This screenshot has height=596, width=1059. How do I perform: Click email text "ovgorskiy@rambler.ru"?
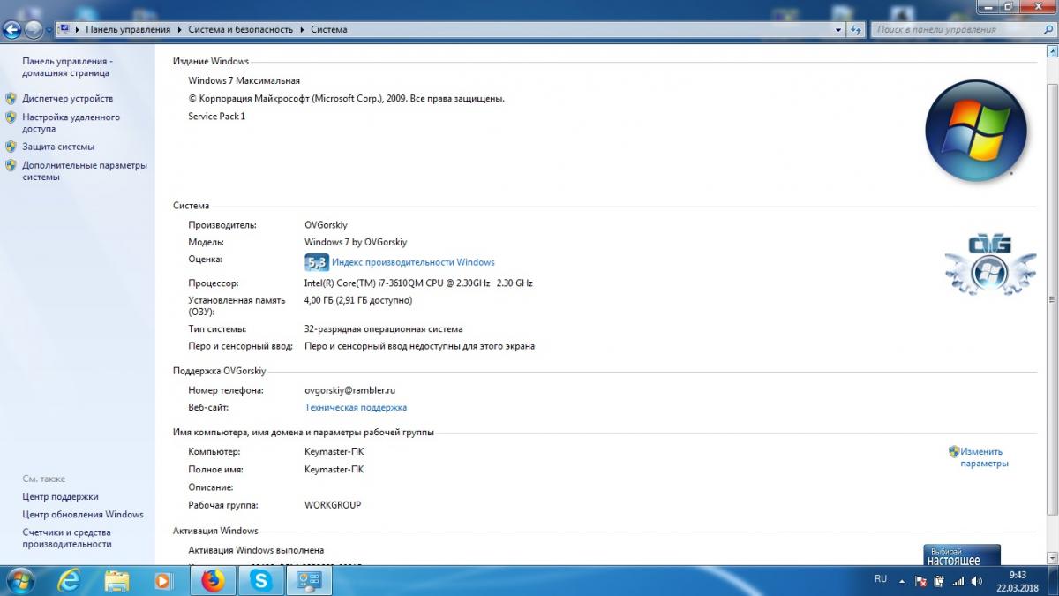(349, 389)
